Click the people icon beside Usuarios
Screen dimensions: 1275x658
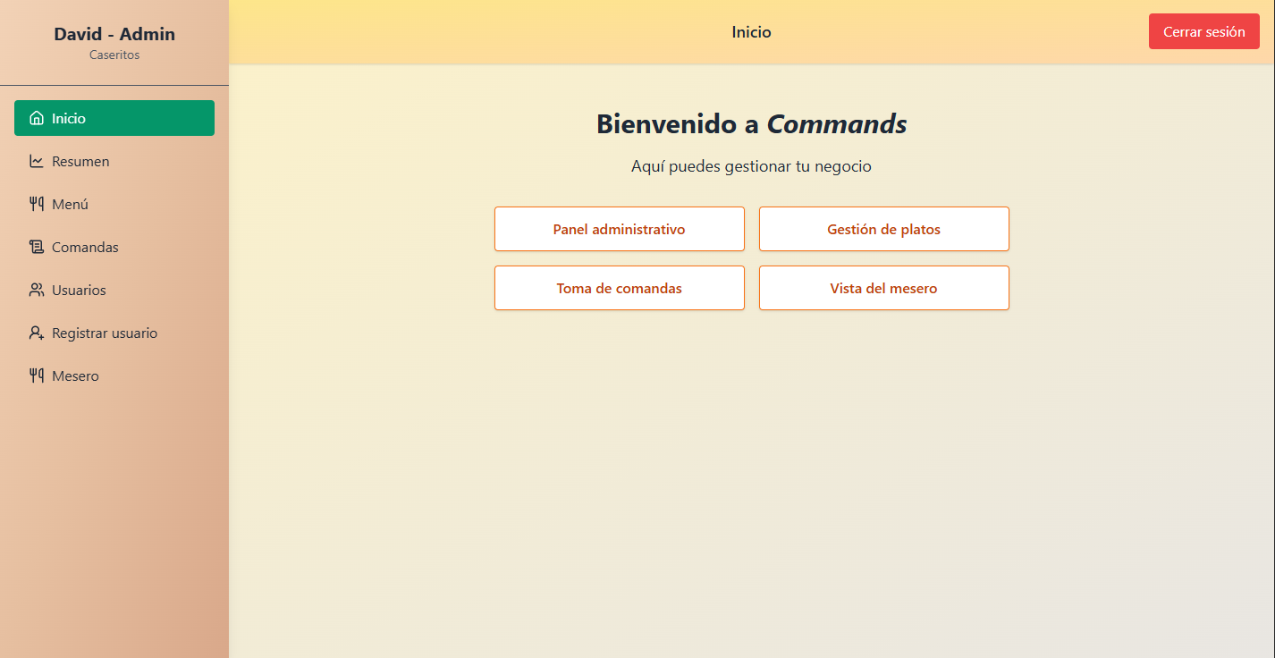(37, 290)
